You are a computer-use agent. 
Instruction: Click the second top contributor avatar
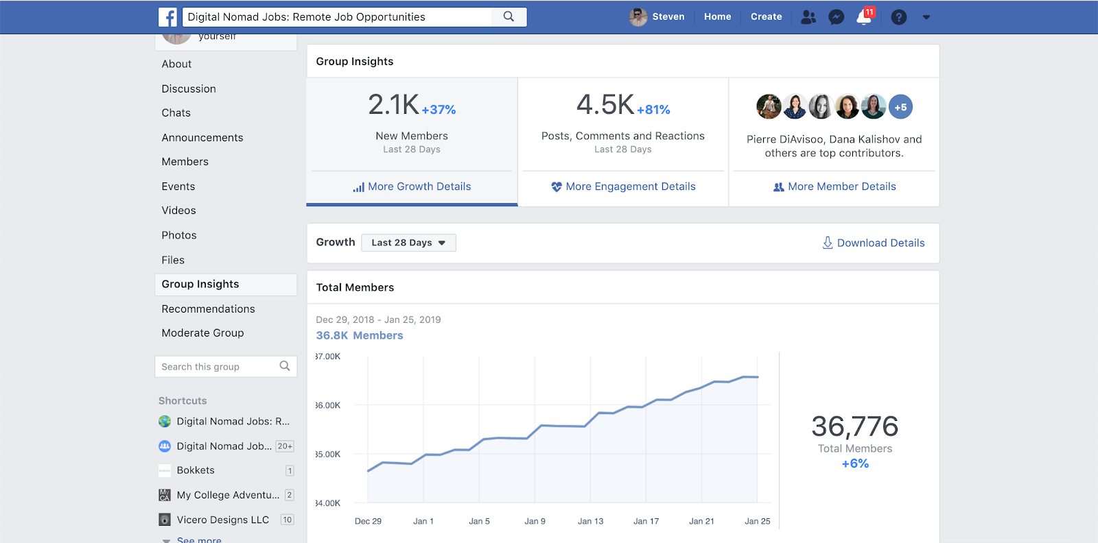[x=795, y=107]
